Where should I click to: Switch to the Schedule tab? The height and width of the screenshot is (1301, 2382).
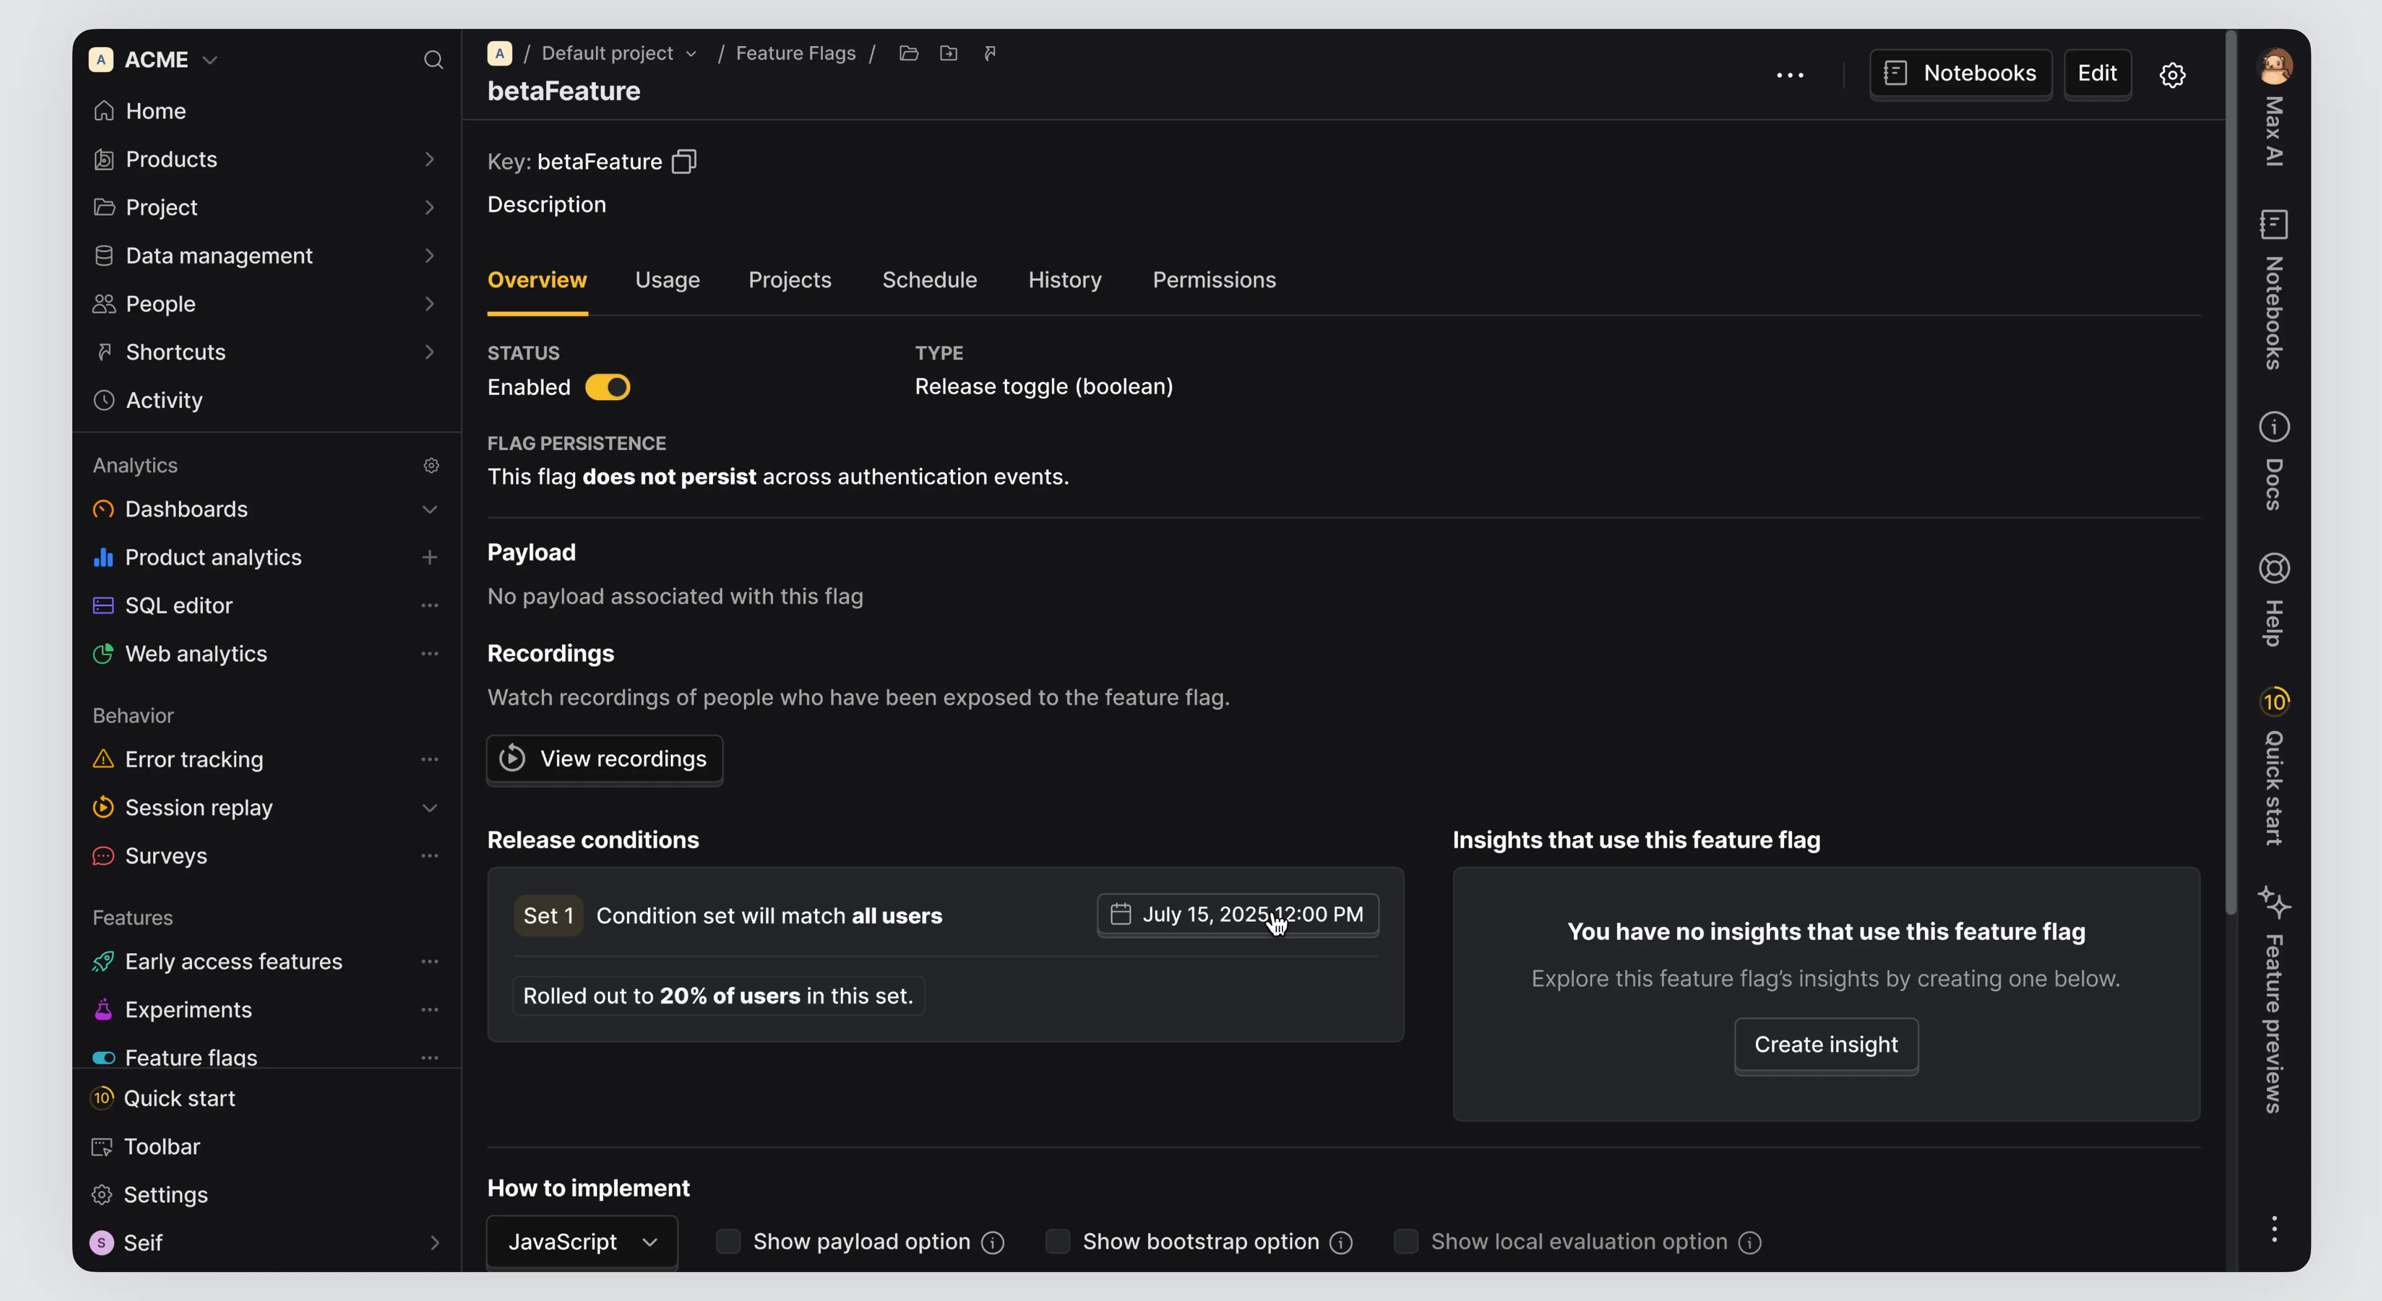(x=928, y=280)
